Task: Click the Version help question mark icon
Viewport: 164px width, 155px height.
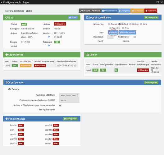Action: click(49, 37)
